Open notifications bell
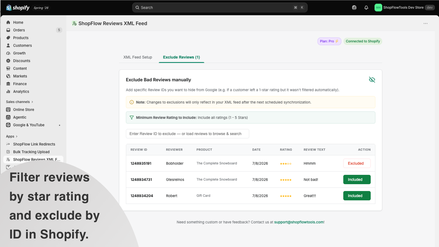This screenshot has height=247, width=439. (x=366, y=8)
